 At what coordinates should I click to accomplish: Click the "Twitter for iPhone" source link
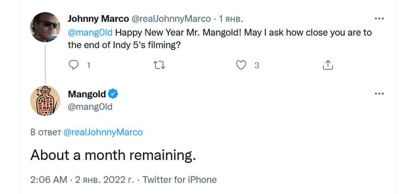180,180
